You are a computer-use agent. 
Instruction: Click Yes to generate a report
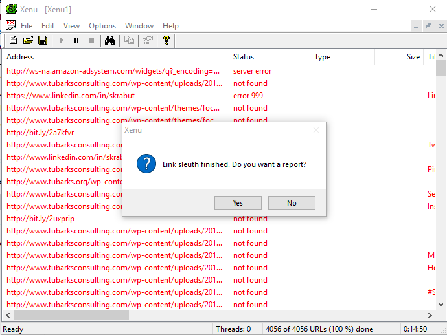(x=238, y=203)
